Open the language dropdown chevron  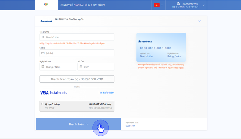(162, 5)
